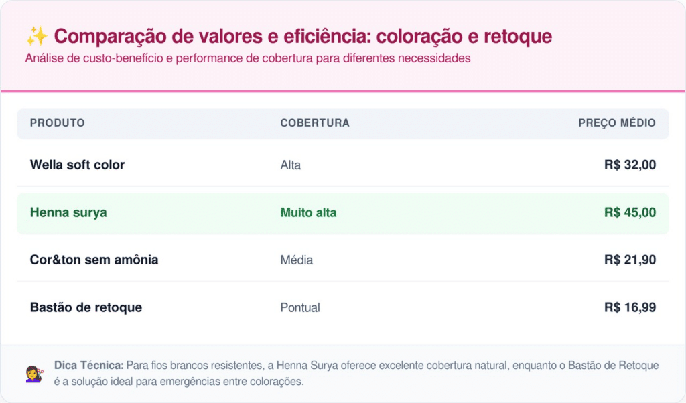This screenshot has height=403, width=686.
Task: Click the Pontual coverage value
Action: pos(300,308)
